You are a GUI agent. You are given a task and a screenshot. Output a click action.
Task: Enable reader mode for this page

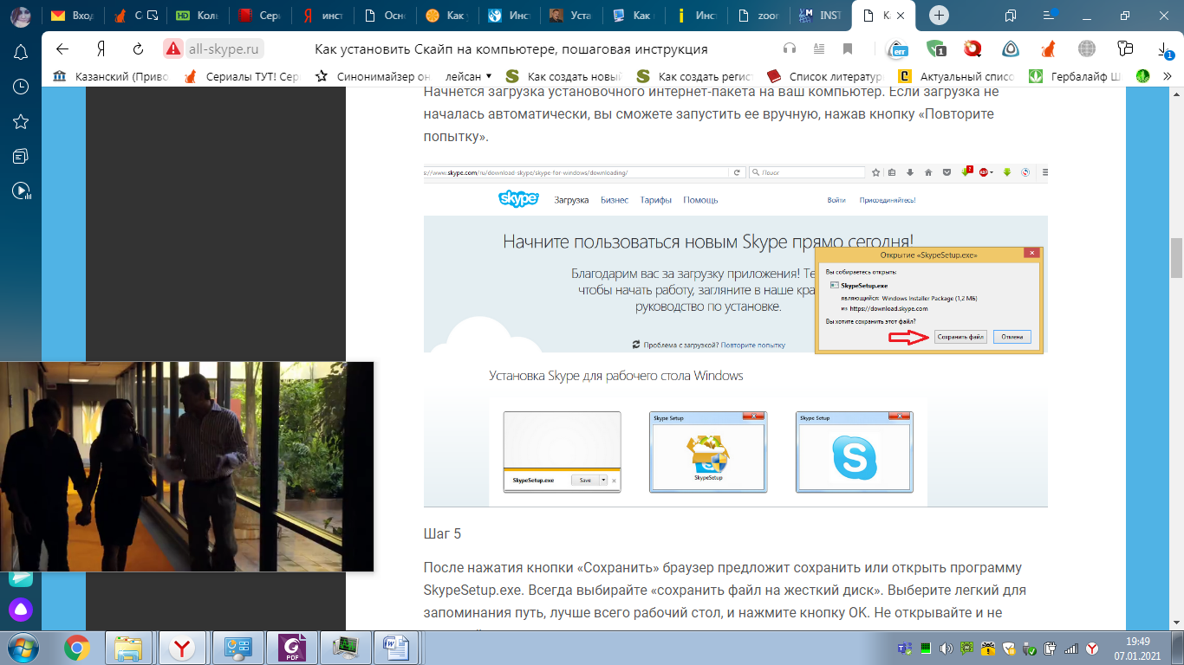(x=818, y=48)
